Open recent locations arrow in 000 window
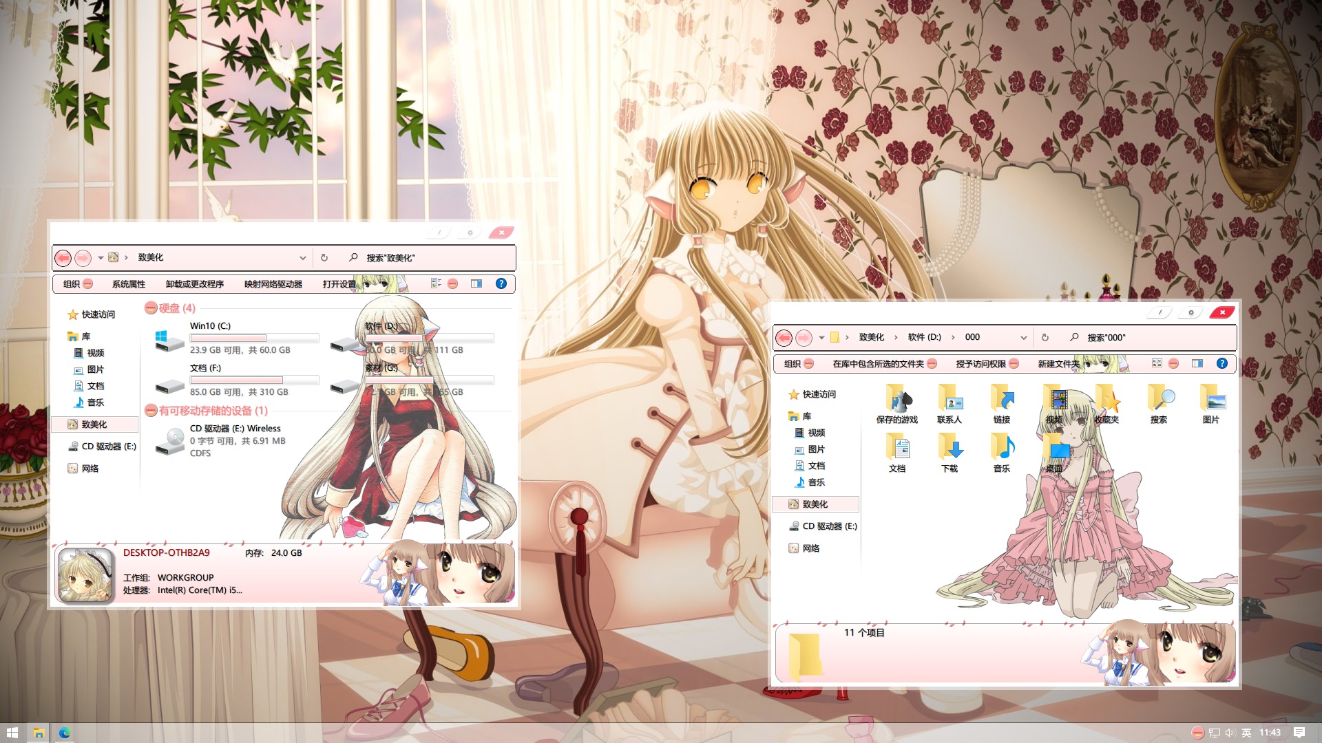Screen dimensions: 1322x743 (821, 338)
